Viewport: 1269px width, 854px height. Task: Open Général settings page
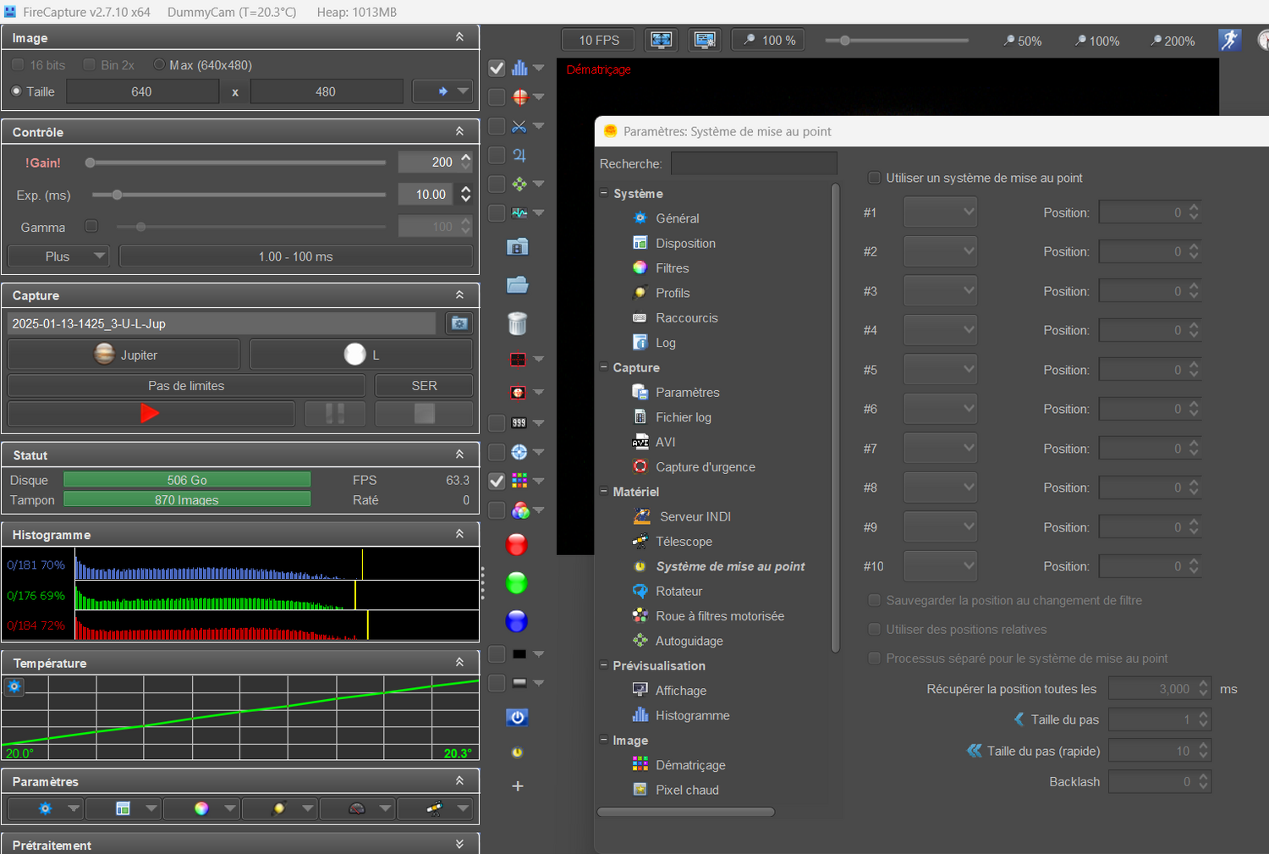[678, 218]
